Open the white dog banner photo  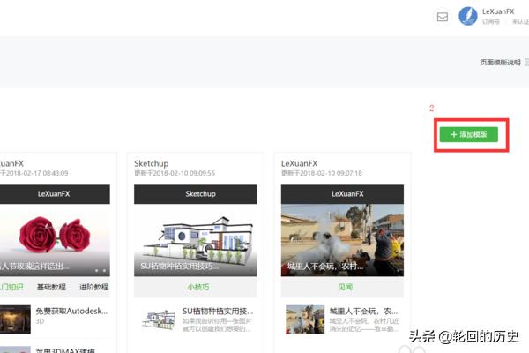tap(342, 238)
